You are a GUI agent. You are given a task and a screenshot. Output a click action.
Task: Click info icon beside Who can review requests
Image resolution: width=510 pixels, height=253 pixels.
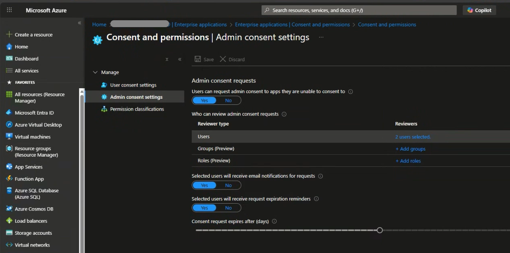pos(284,114)
